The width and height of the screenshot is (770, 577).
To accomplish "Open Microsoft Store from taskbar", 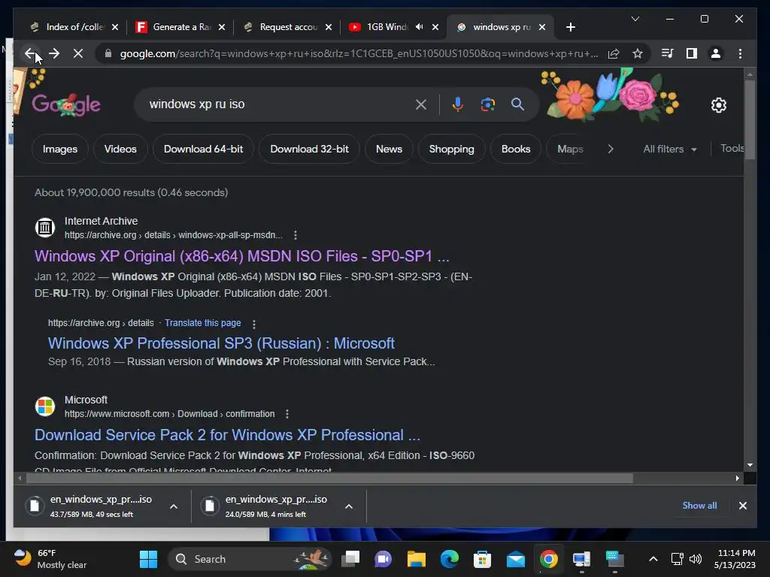I will coord(482,559).
